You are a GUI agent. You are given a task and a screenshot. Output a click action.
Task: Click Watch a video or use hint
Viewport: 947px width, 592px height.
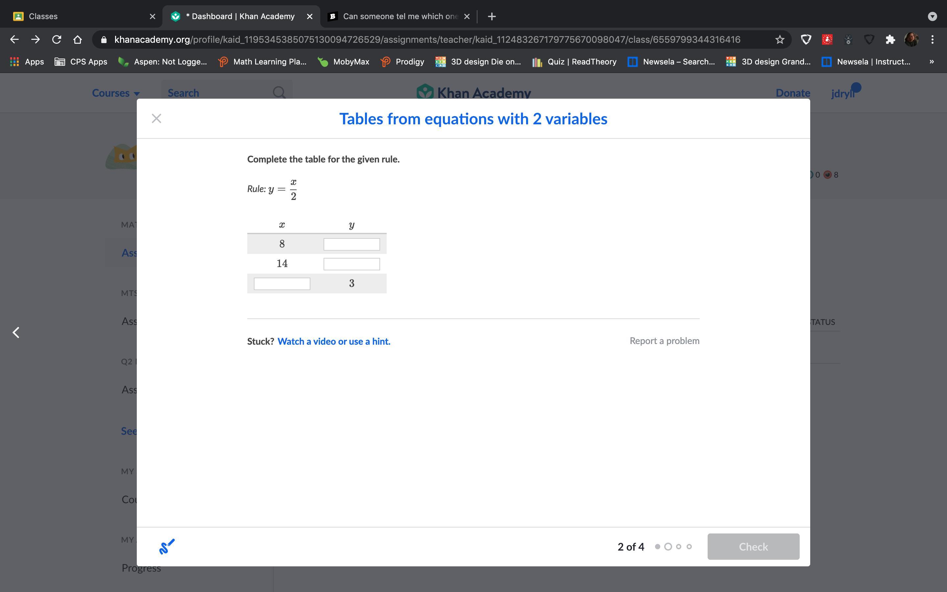333,341
